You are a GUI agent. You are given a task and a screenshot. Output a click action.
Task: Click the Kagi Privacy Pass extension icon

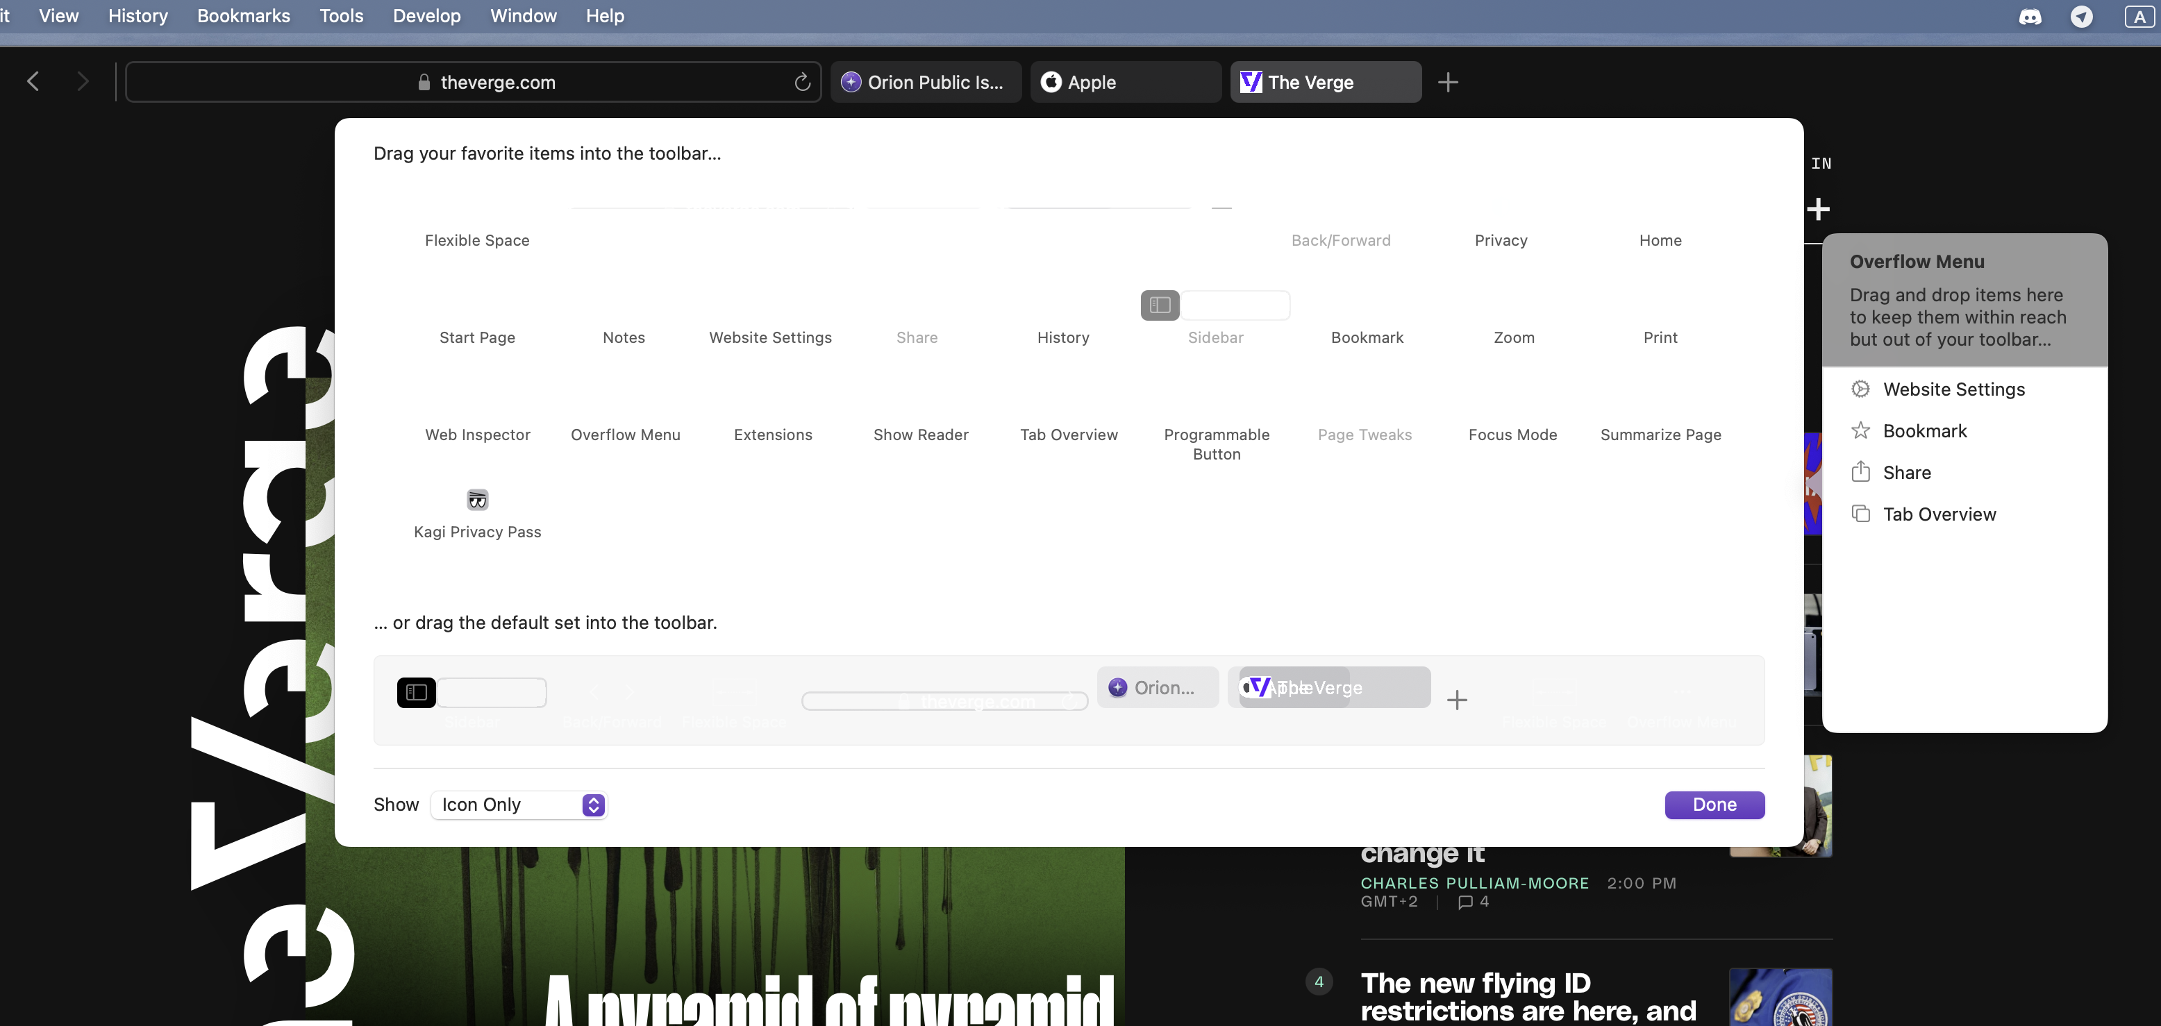coord(477,500)
